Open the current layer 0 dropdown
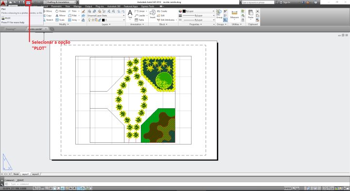Image resolution: width=350 pixels, height=191 pixels. [106, 20]
